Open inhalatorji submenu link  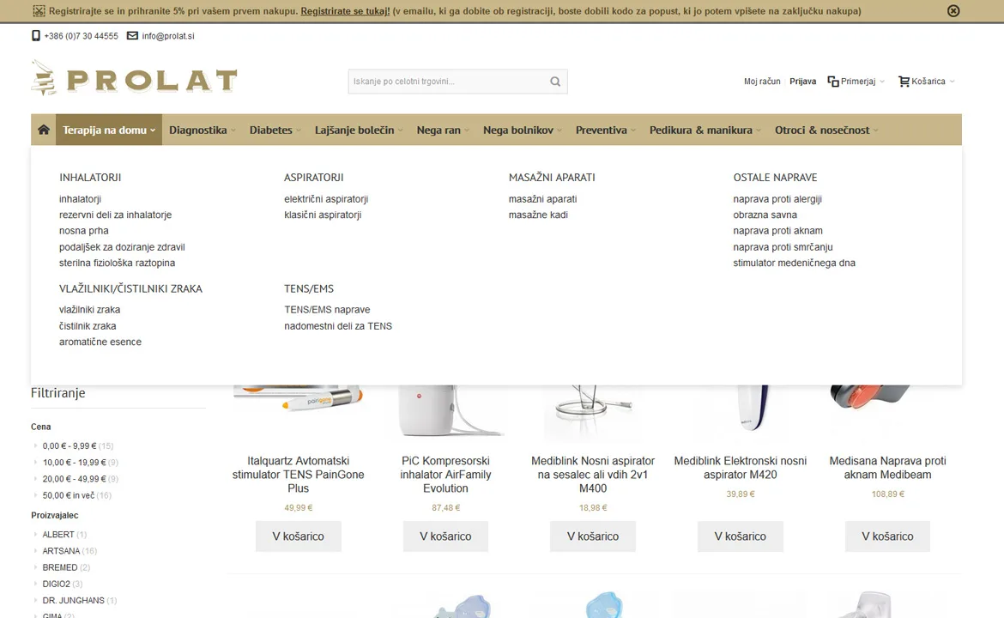(80, 199)
